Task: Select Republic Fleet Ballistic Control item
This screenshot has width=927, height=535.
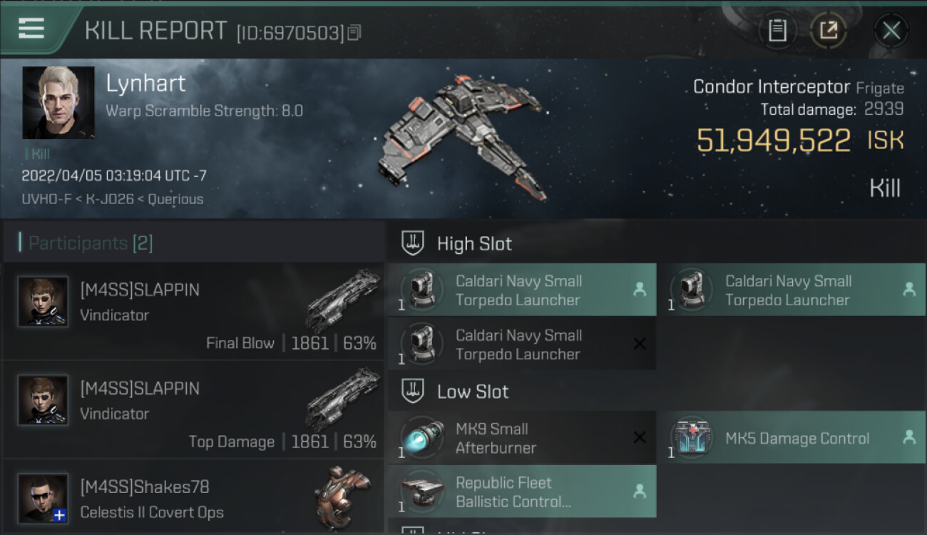Action: point(521,491)
